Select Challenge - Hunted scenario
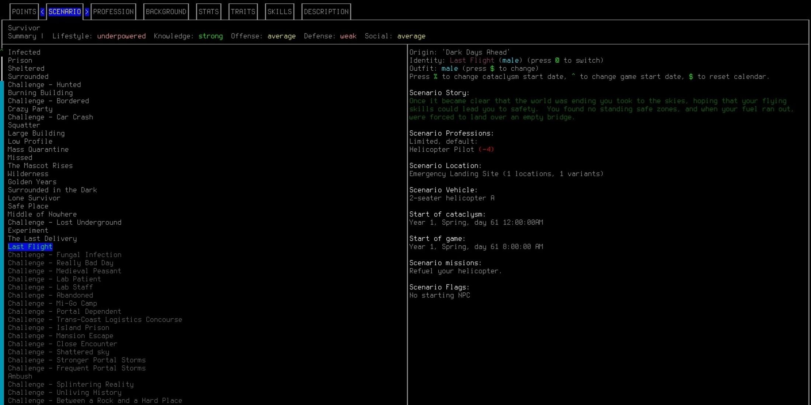Screen dimensions: 811x405 point(44,85)
